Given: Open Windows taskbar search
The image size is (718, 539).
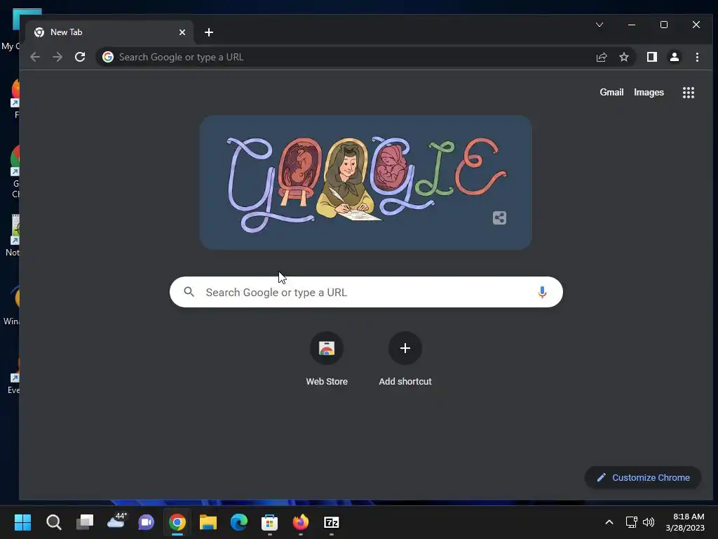Looking at the screenshot, I should pos(53,522).
